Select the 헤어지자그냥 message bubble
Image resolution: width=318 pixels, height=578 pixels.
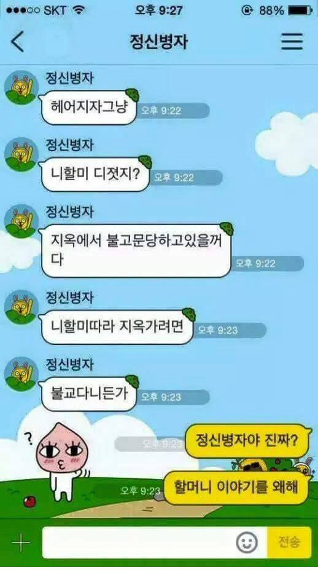(x=88, y=107)
